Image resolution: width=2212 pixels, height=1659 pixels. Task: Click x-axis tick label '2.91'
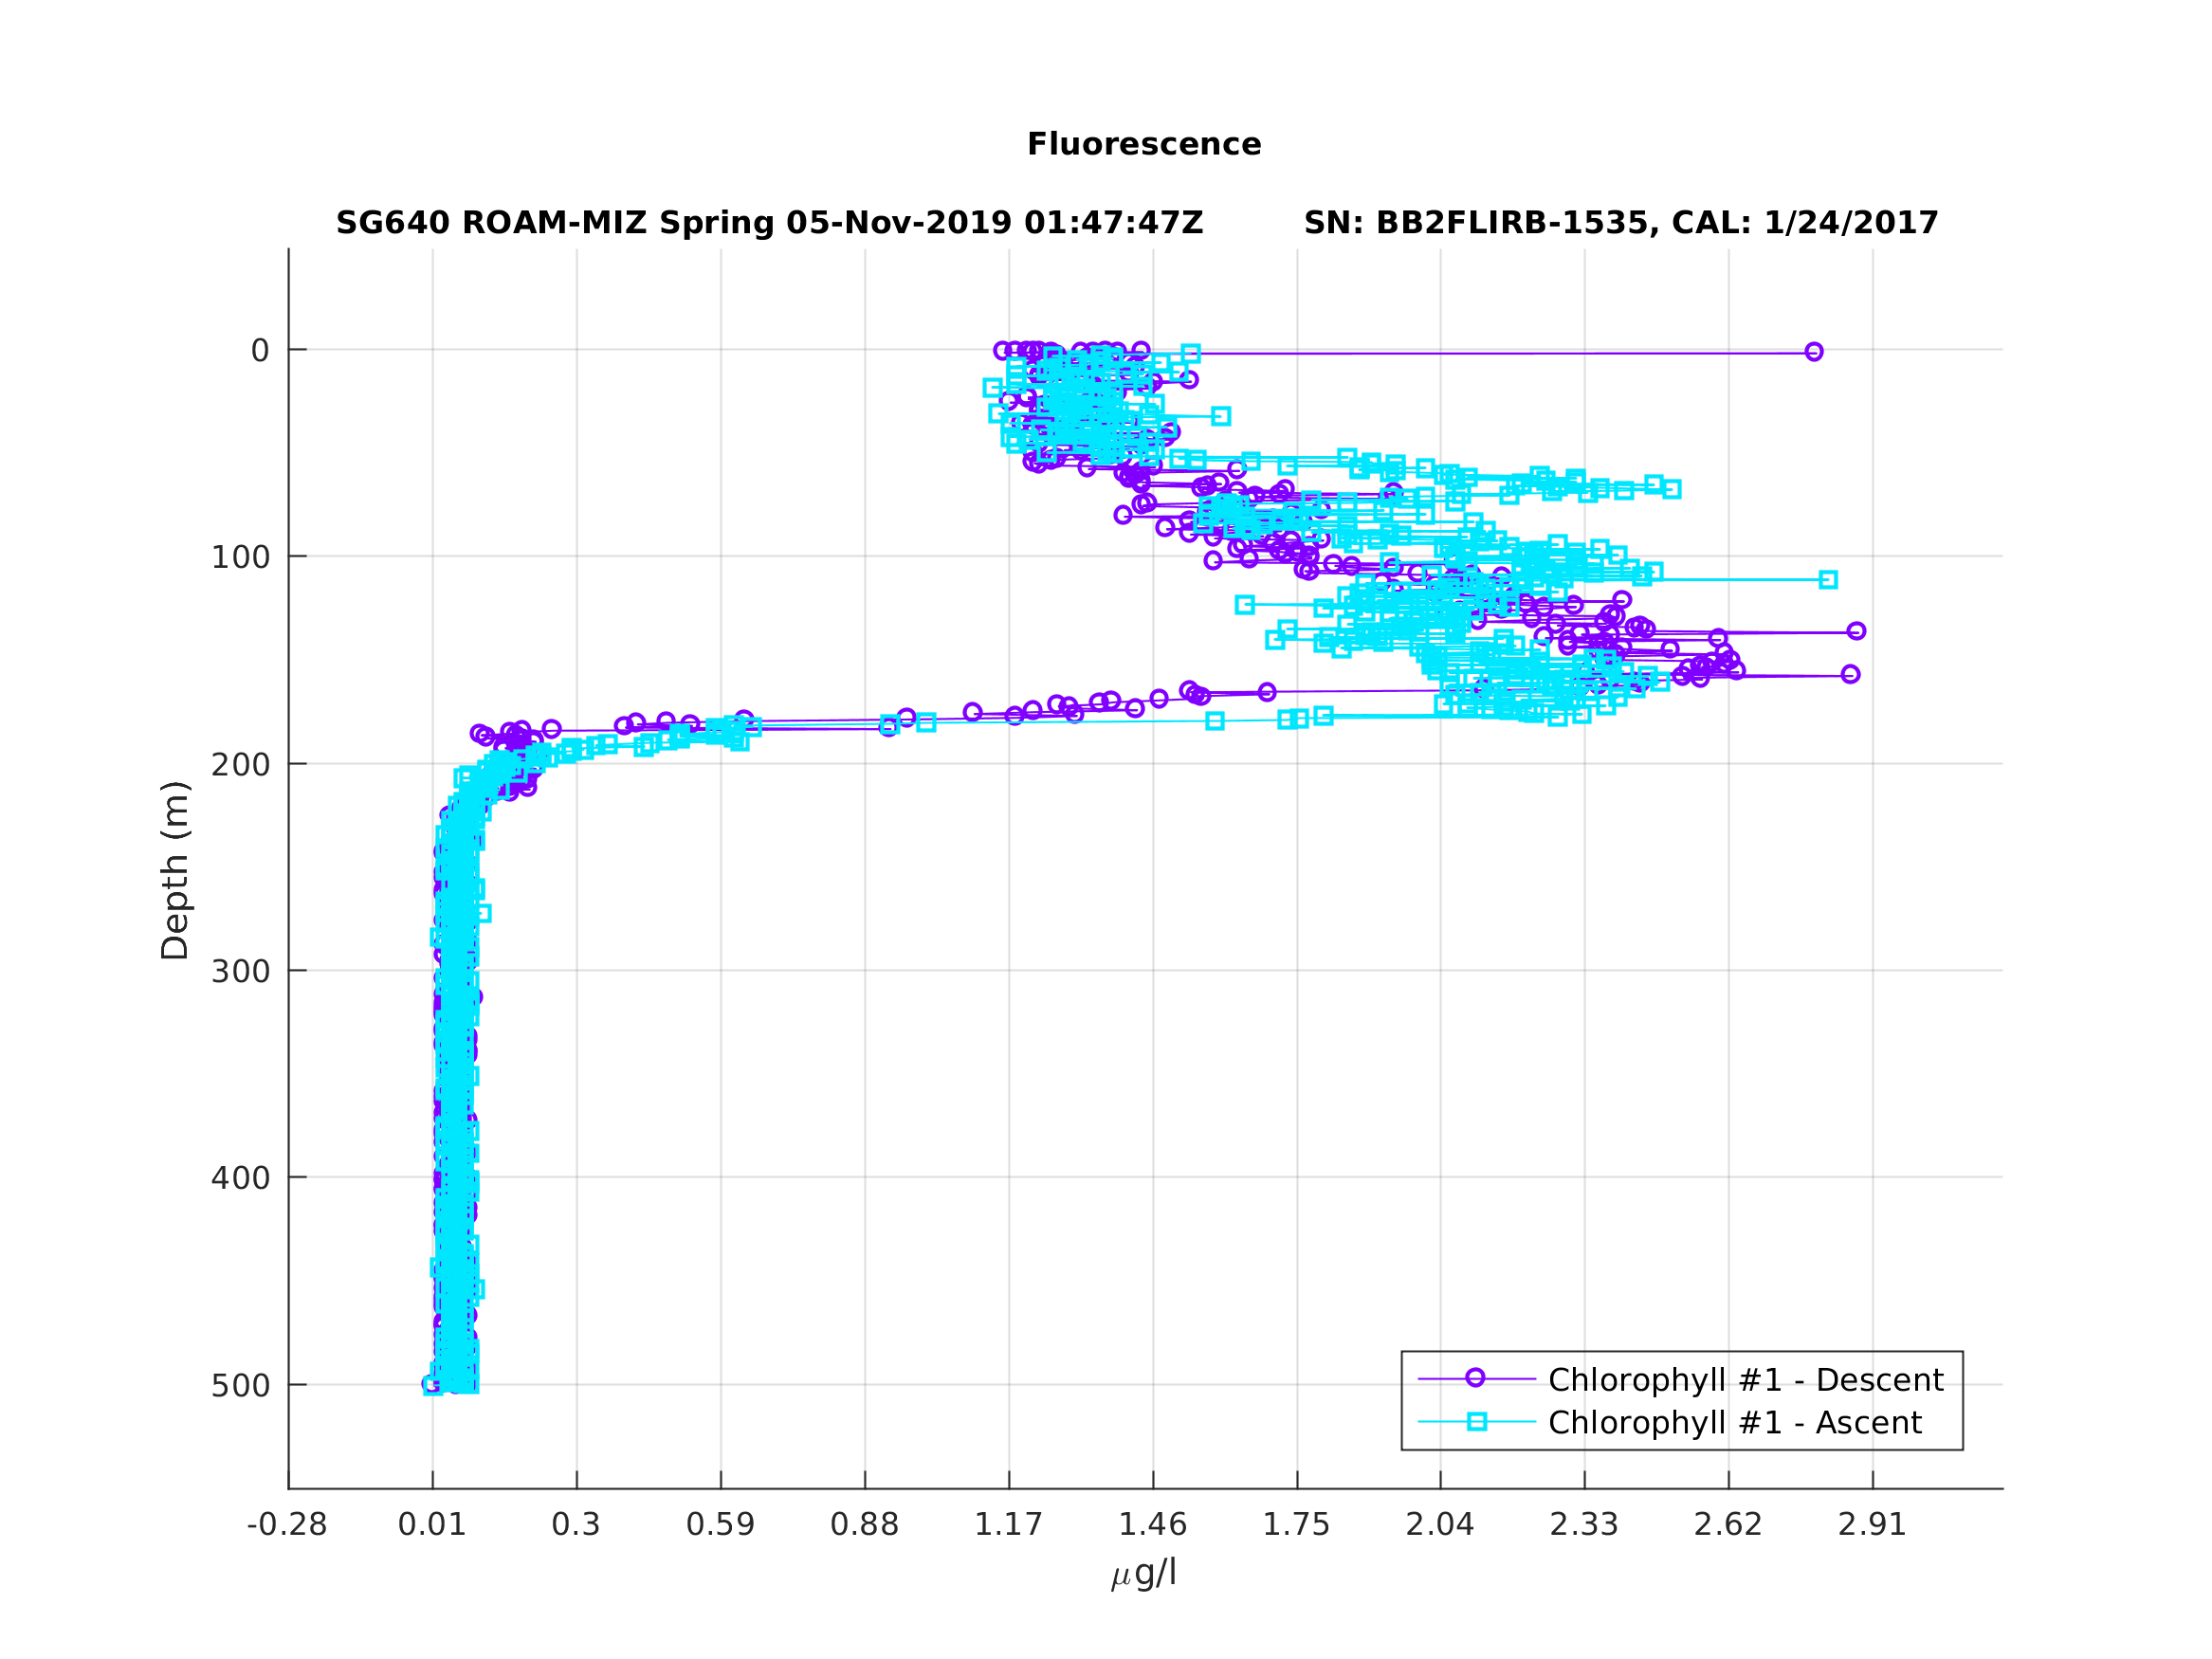coord(1872,1525)
